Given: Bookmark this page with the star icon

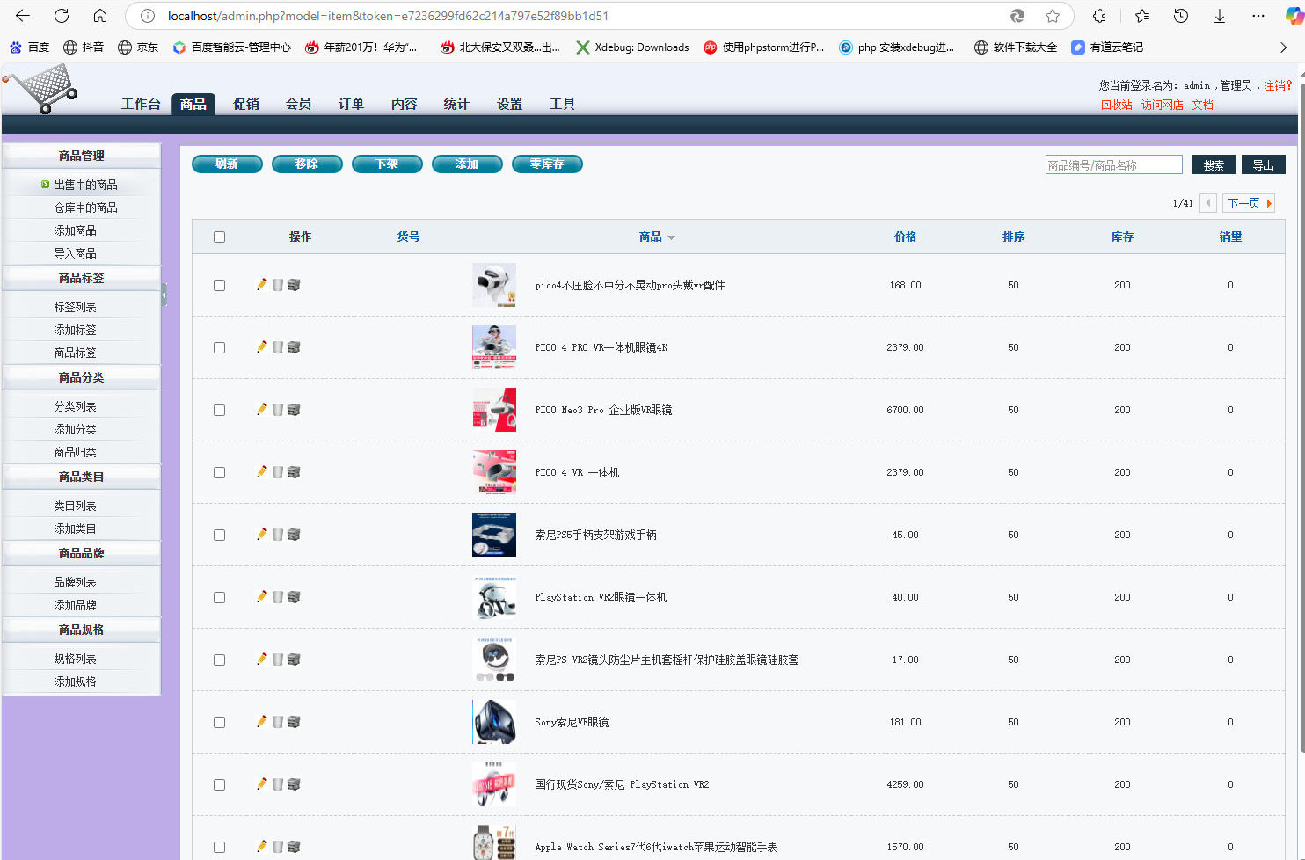Looking at the screenshot, I should [1053, 16].
